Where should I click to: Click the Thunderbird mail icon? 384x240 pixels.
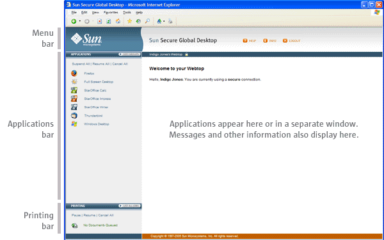click(74, 116)
